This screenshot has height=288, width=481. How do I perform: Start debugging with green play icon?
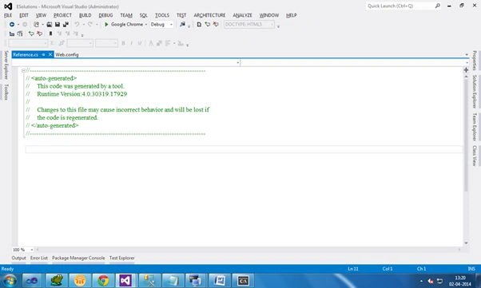(106, 24)
